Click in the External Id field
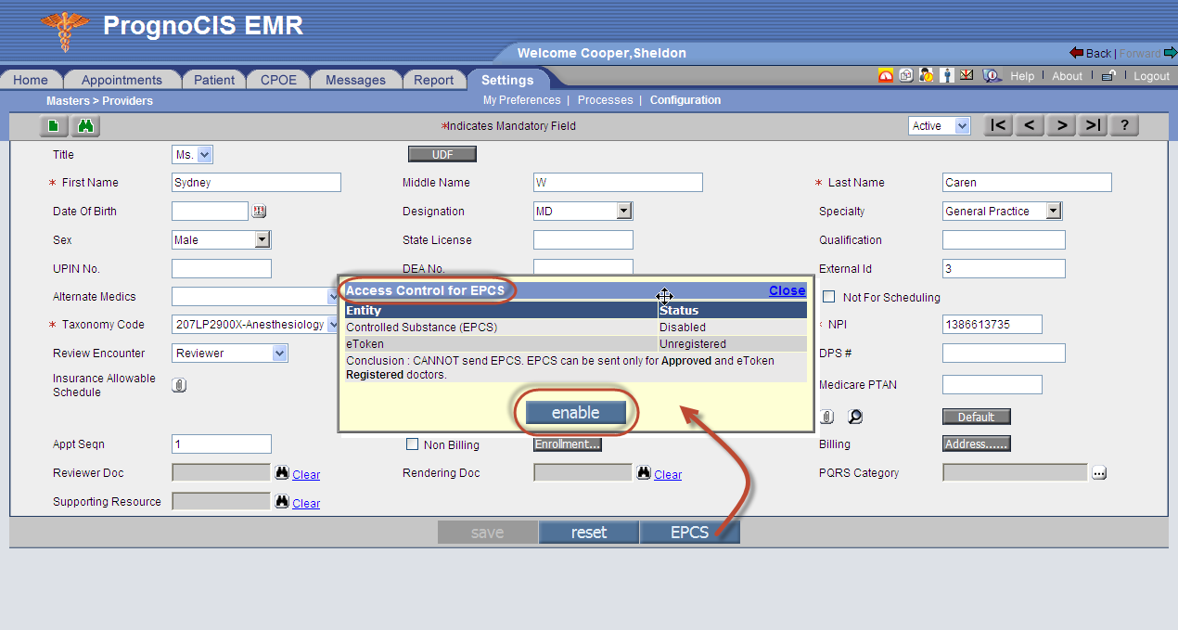This screenshot has height=630, width=1178. [1004, 269]
